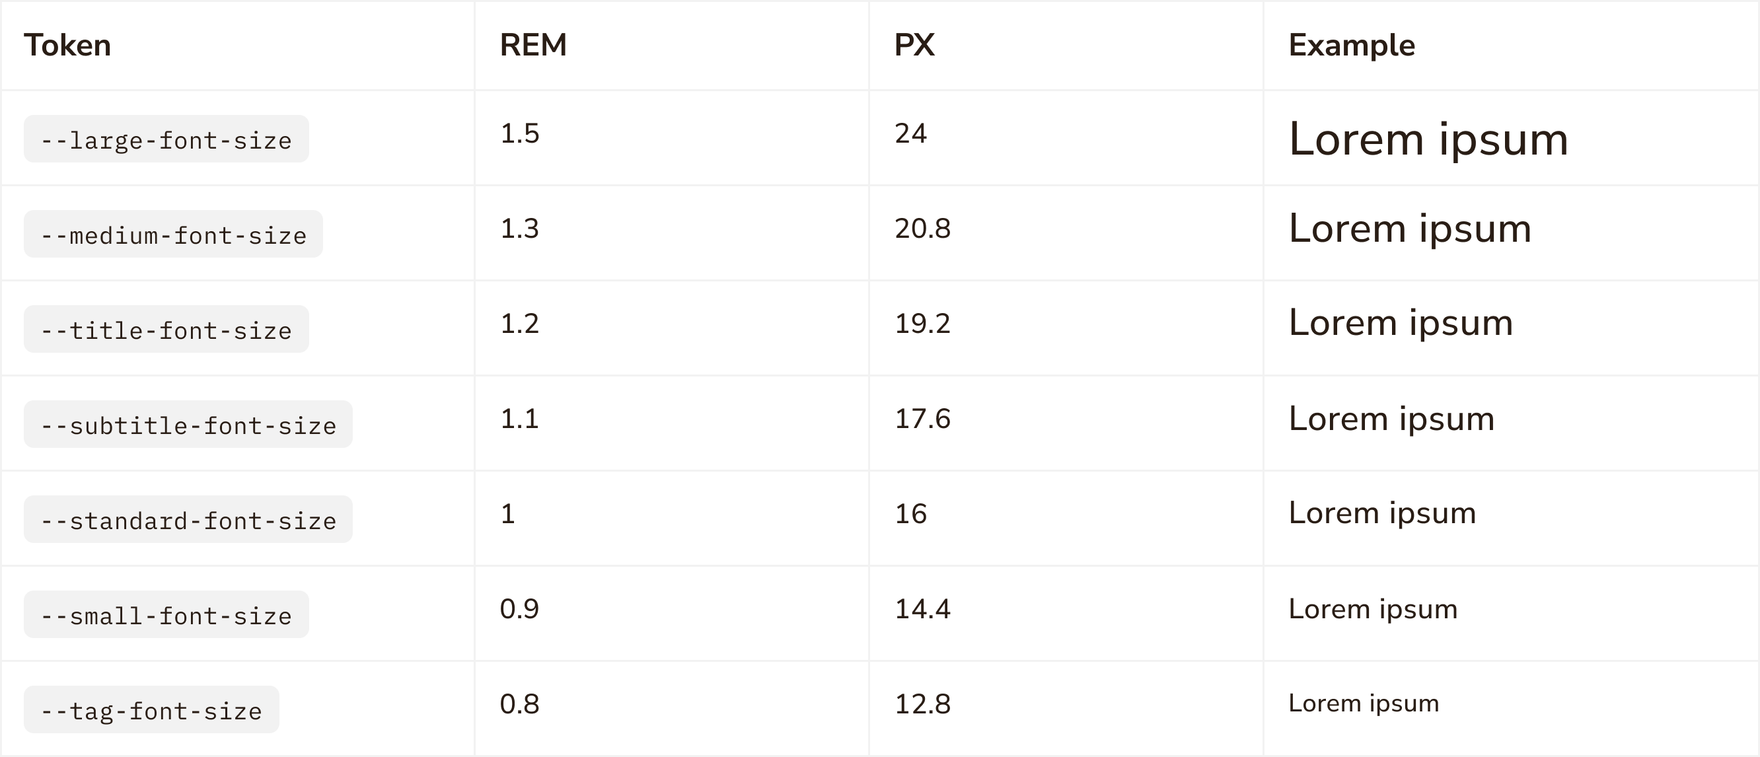This screenshot has height=757, width=1760.
Task: Click the --subtitle-font-size token
Action: [x=188, y=424]
